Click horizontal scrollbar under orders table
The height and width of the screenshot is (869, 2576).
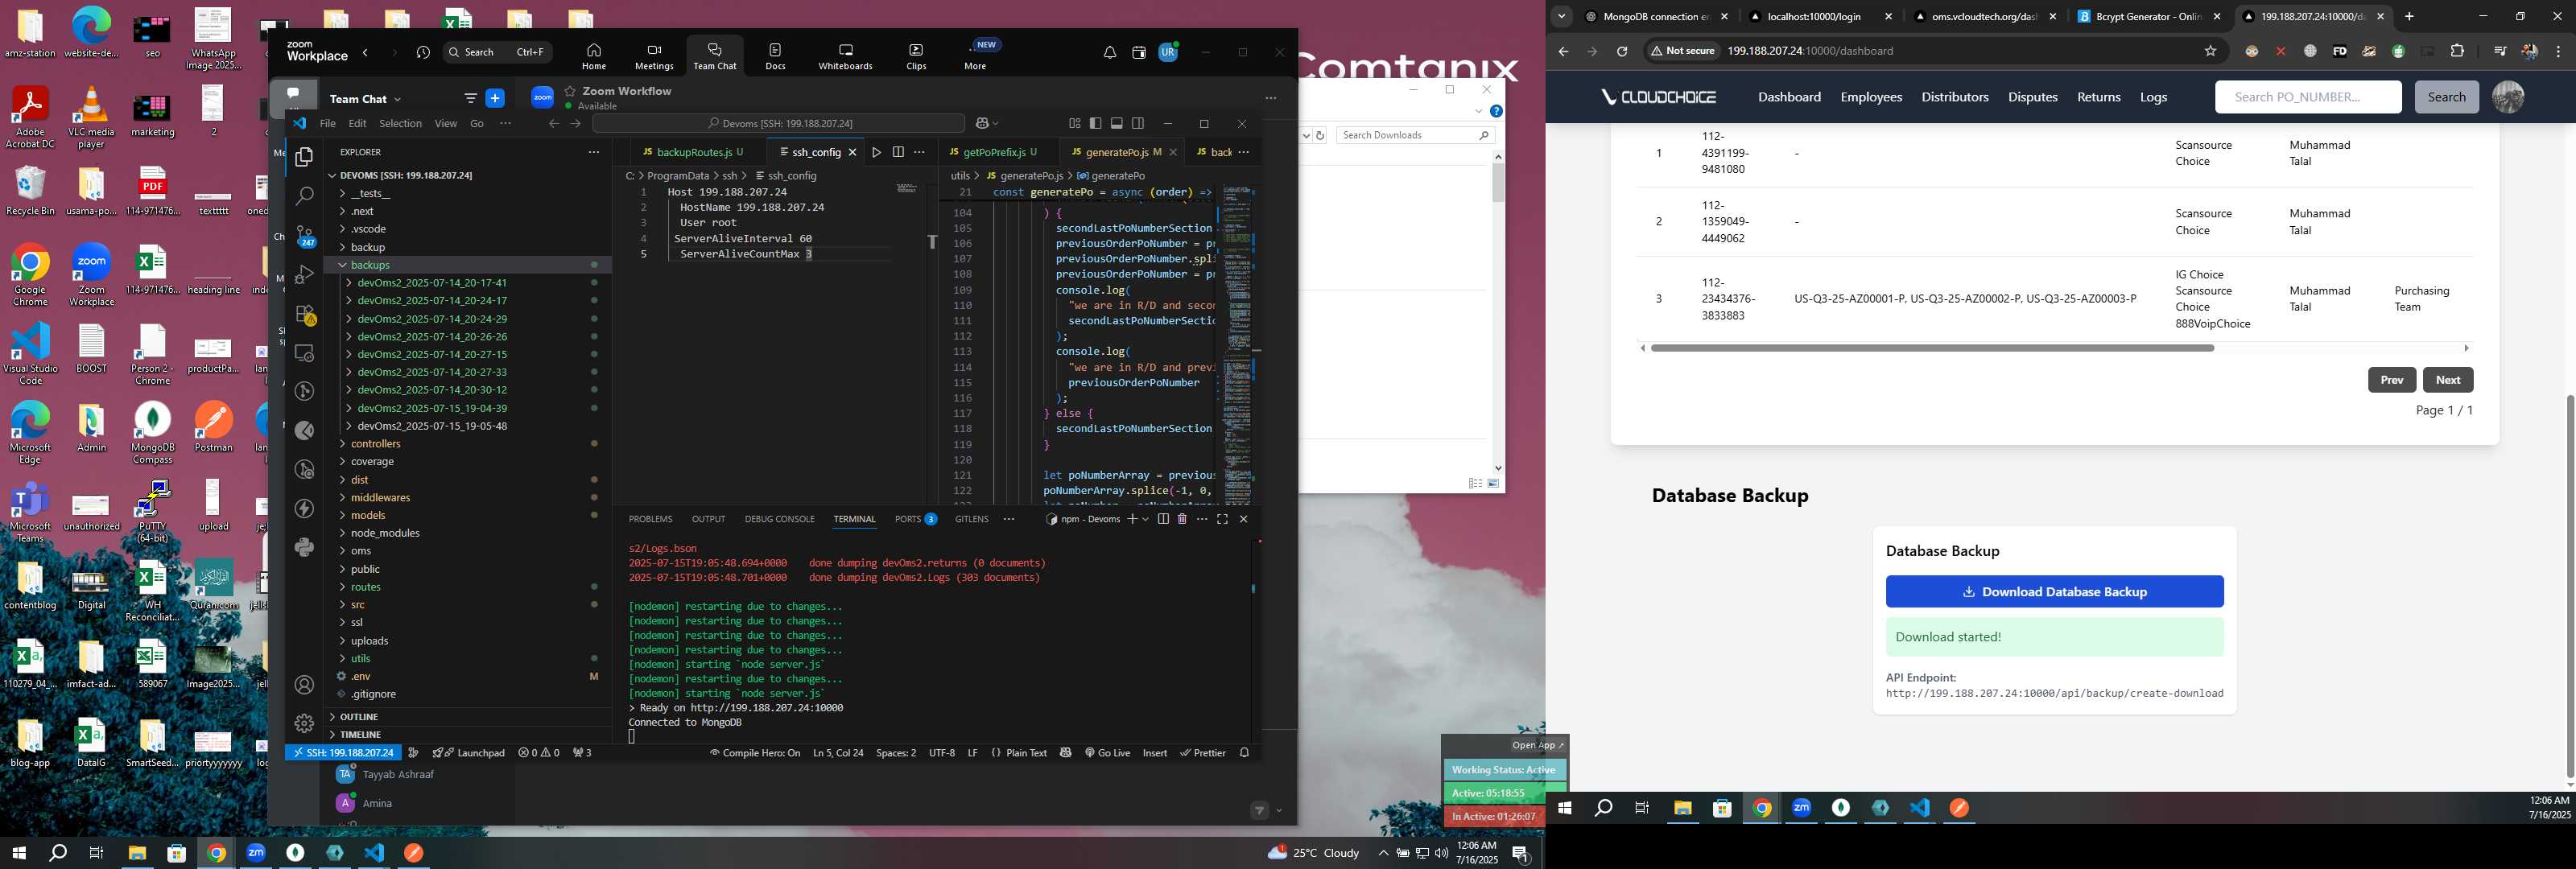click(1931, 348)
